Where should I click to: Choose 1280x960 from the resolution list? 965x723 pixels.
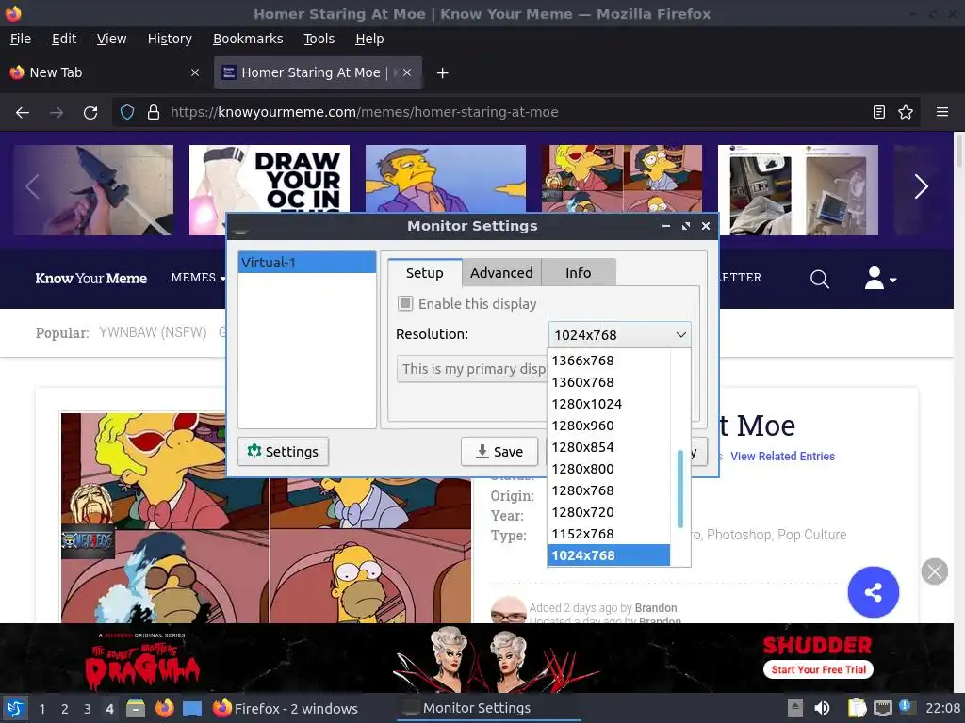tap(609, 426)
